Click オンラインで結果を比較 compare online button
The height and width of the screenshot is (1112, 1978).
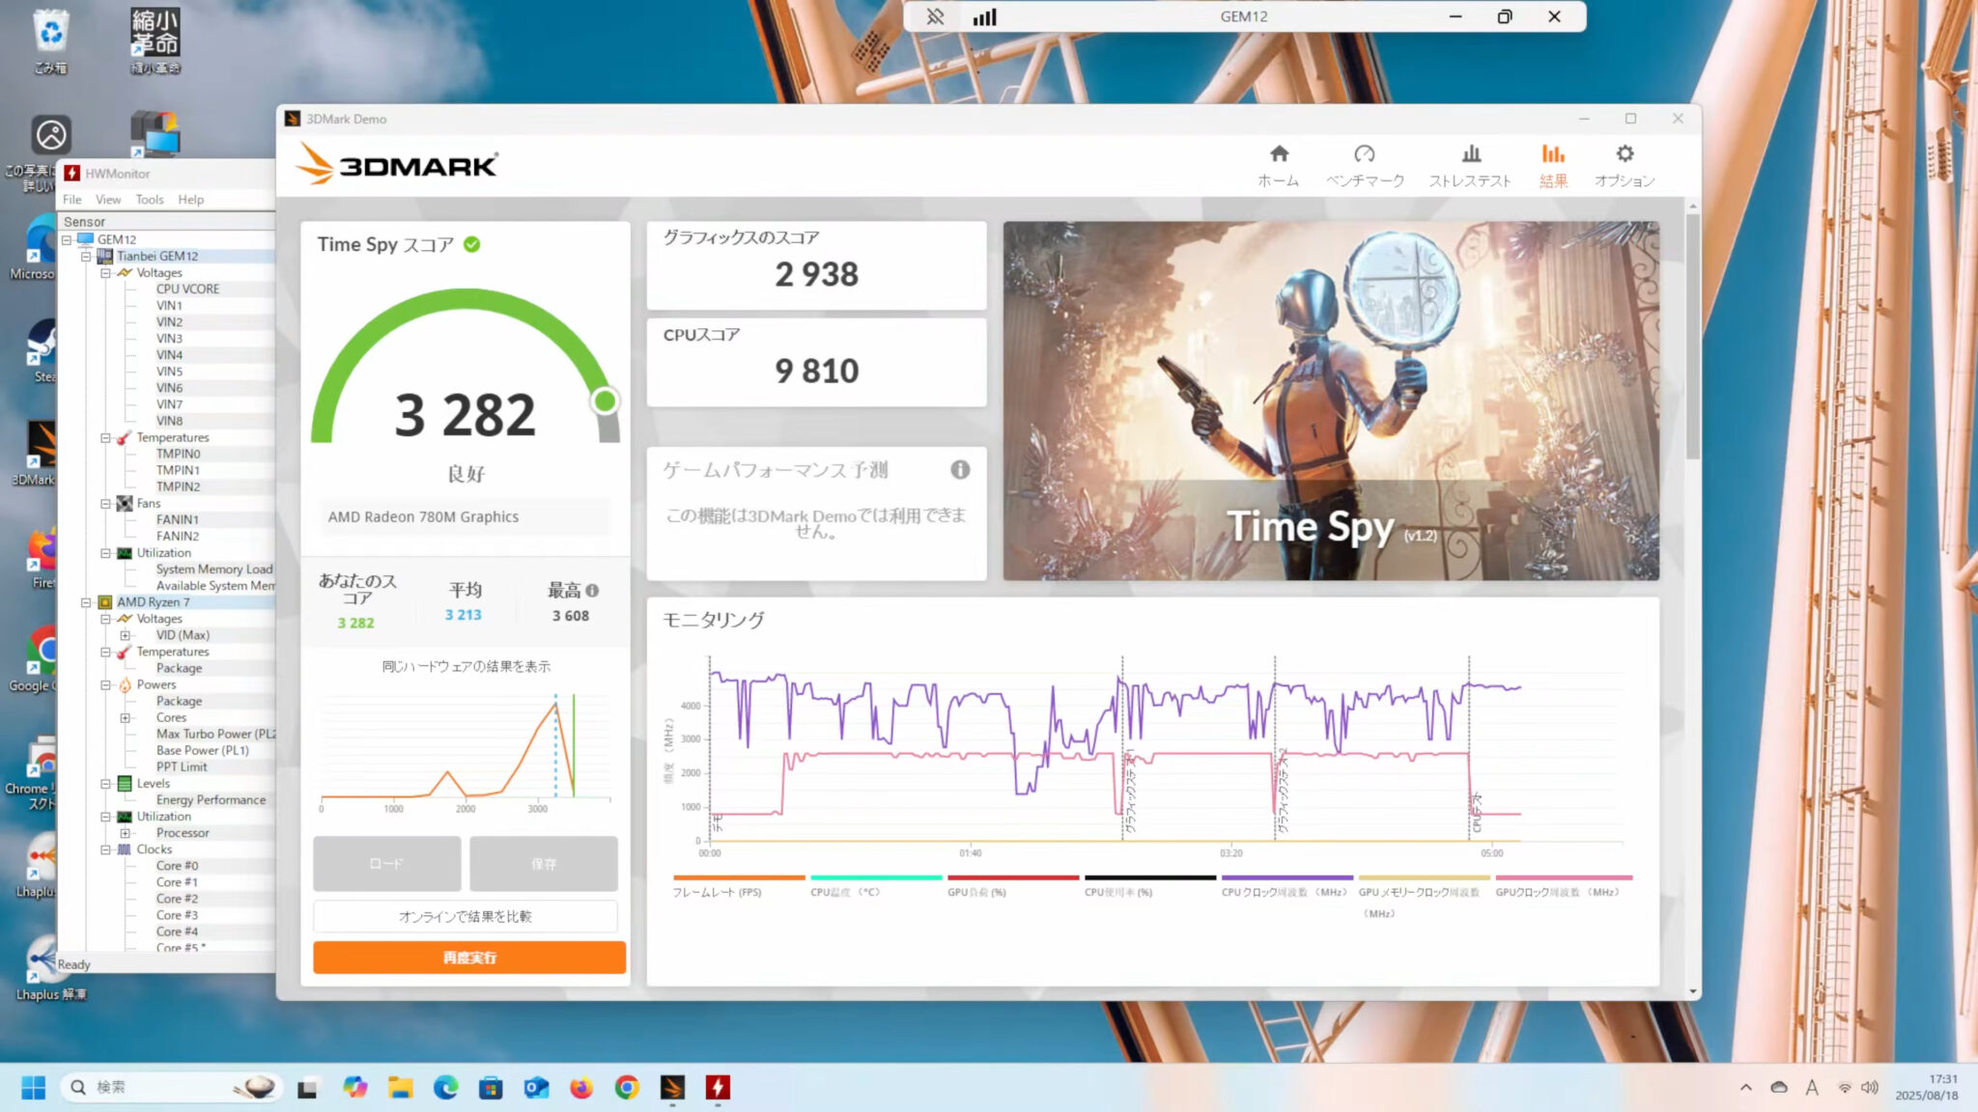[466, 916]
